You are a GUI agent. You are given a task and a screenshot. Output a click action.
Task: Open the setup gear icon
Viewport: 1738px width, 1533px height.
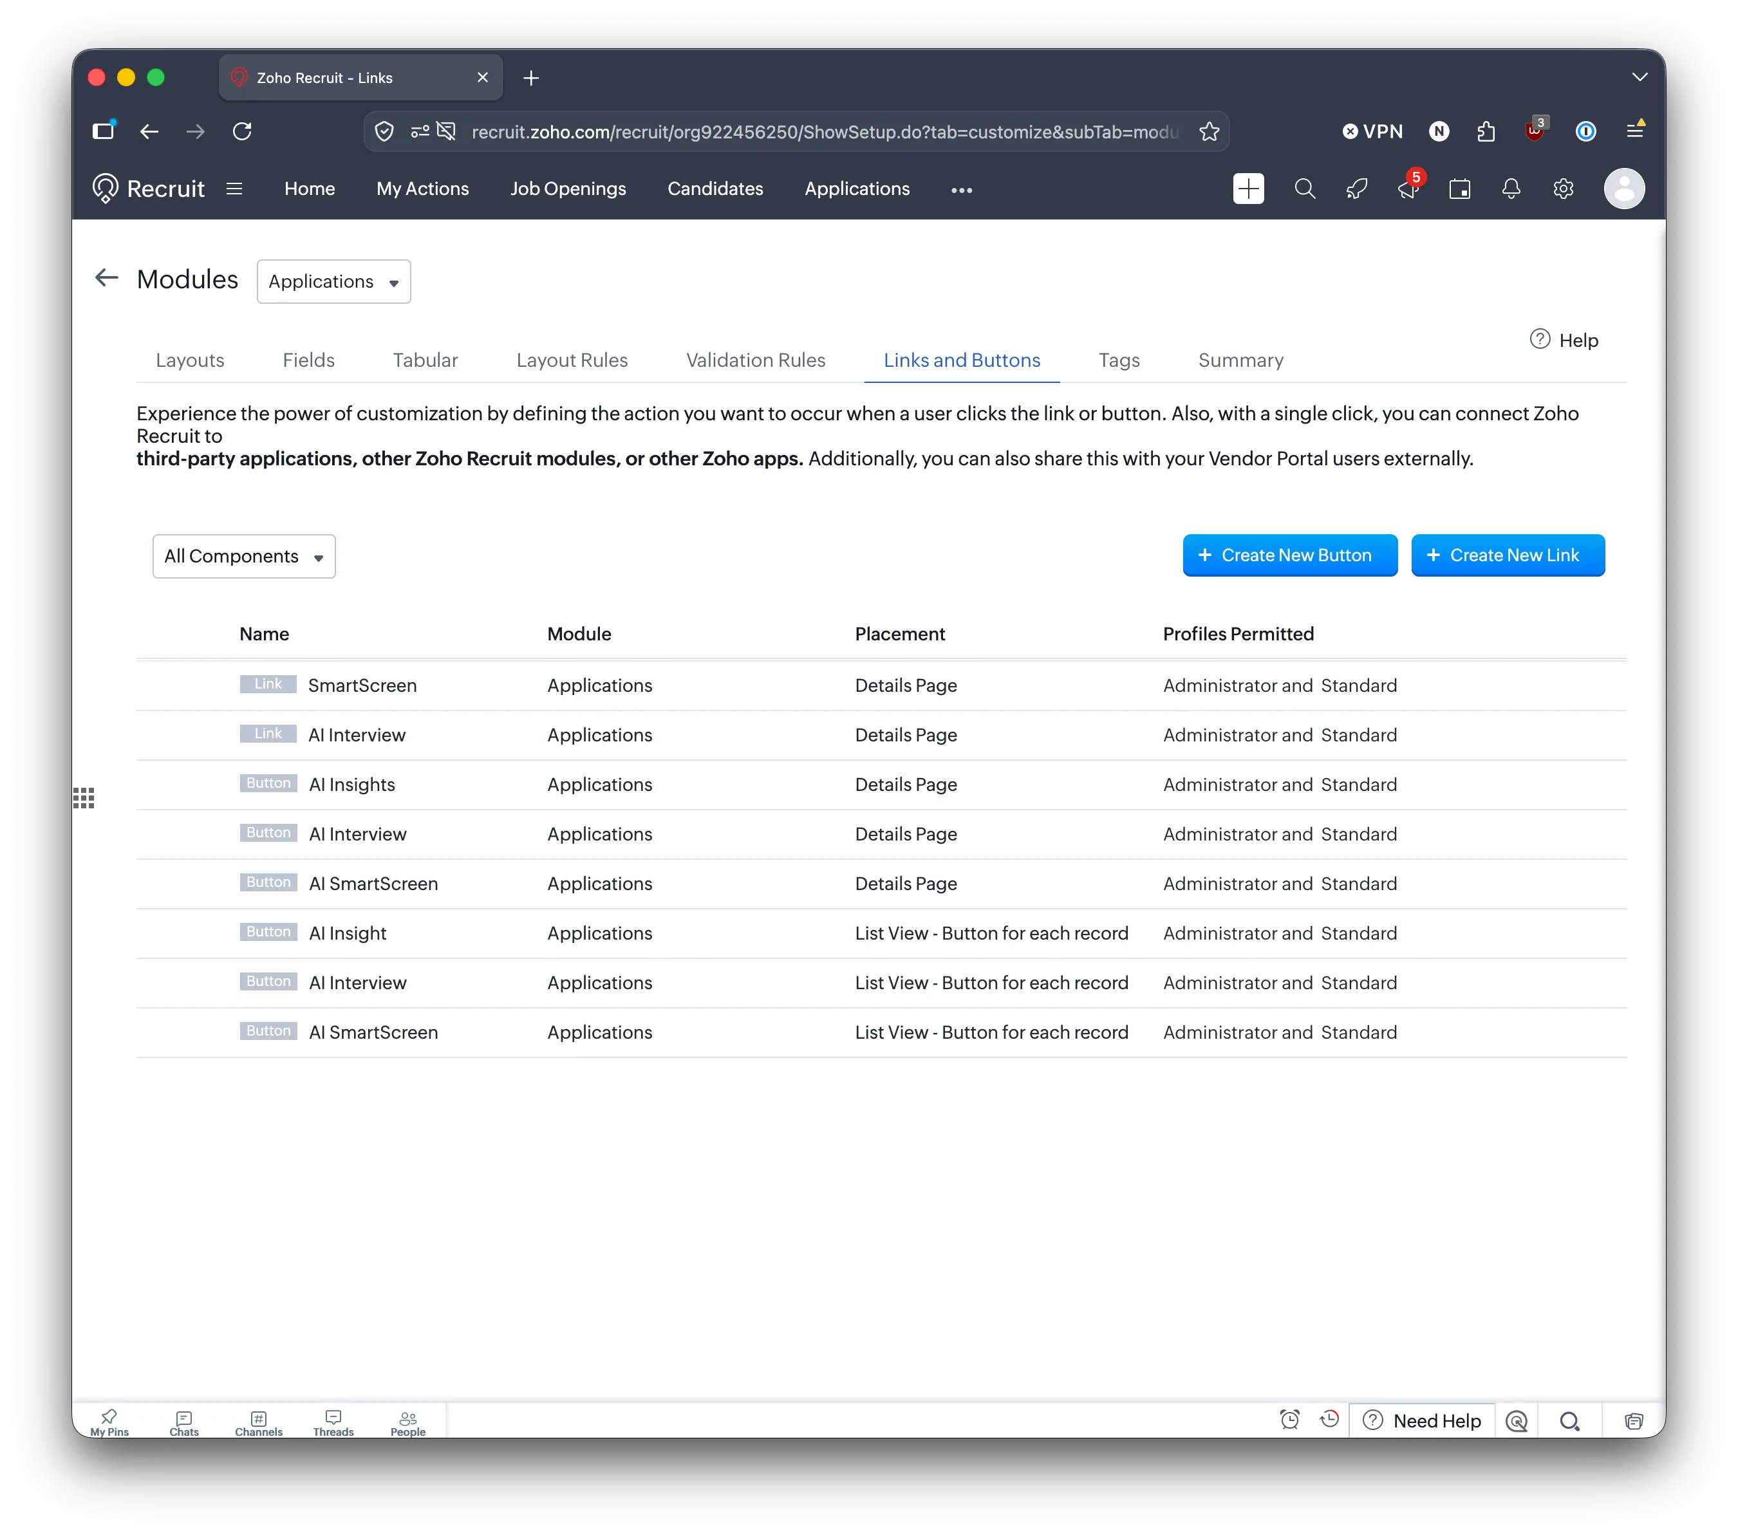[1563, 189]
